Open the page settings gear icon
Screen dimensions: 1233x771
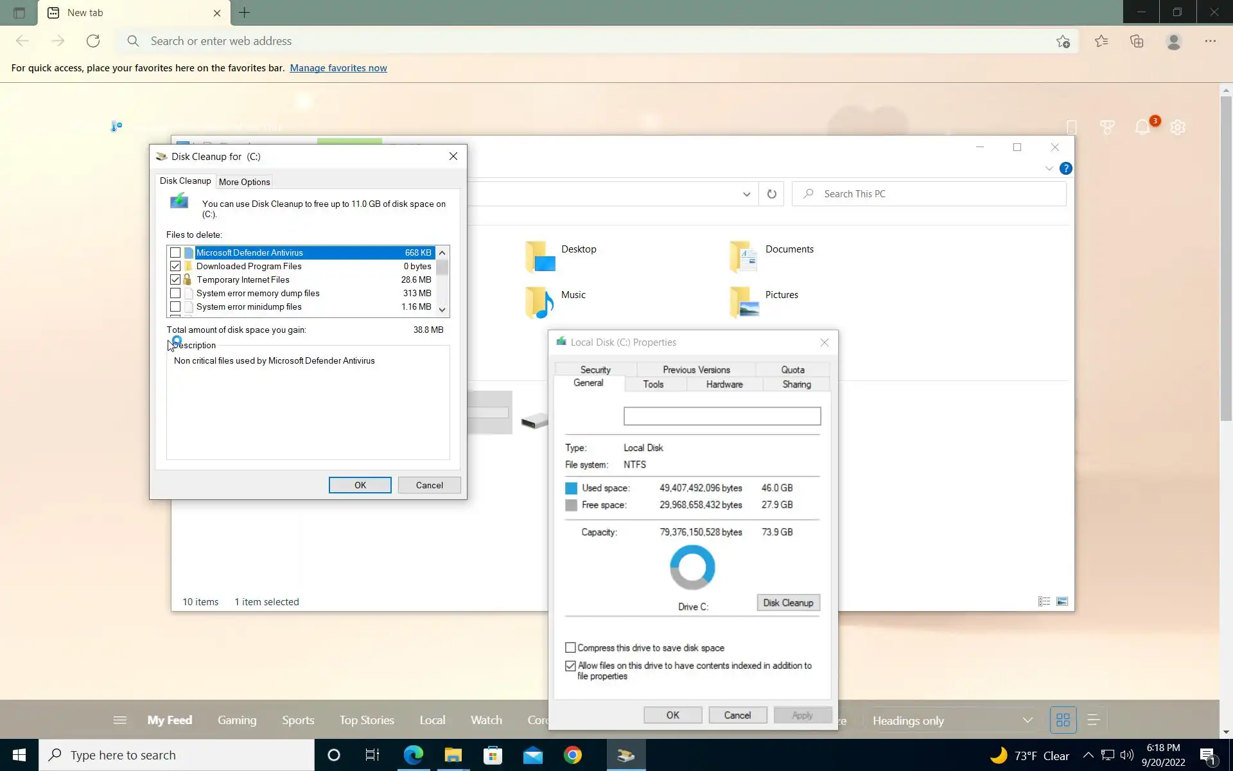pyautogui.click(x=1178, y=127)
